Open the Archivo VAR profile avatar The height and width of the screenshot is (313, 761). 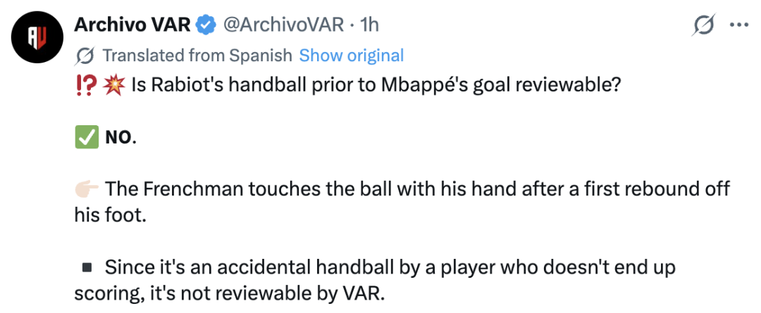(38, 37)
